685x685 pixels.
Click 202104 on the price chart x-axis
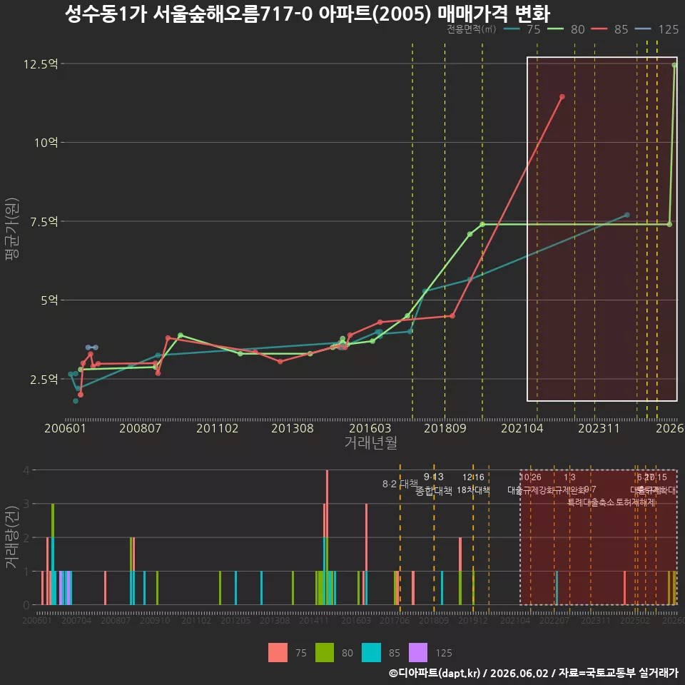(x=522, y=428)
